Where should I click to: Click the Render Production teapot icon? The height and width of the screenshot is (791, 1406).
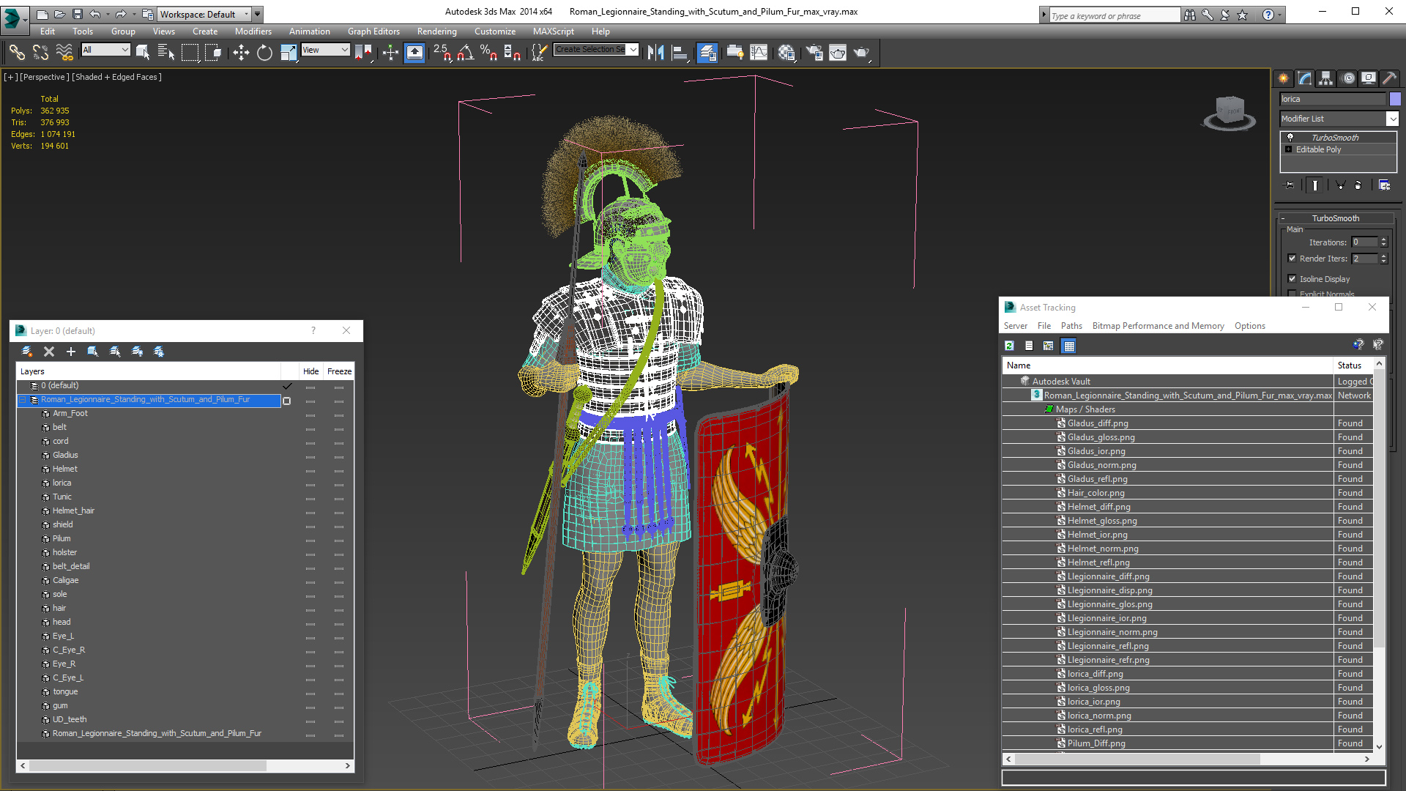click(x=861, y=52)
